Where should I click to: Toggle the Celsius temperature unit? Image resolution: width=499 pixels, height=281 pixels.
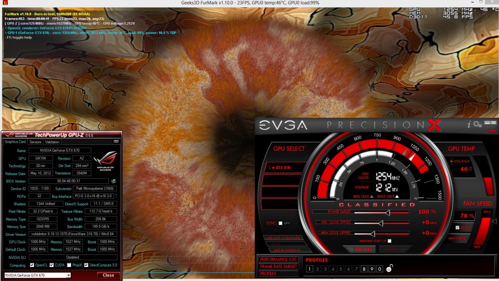click(x=460, y=161)
